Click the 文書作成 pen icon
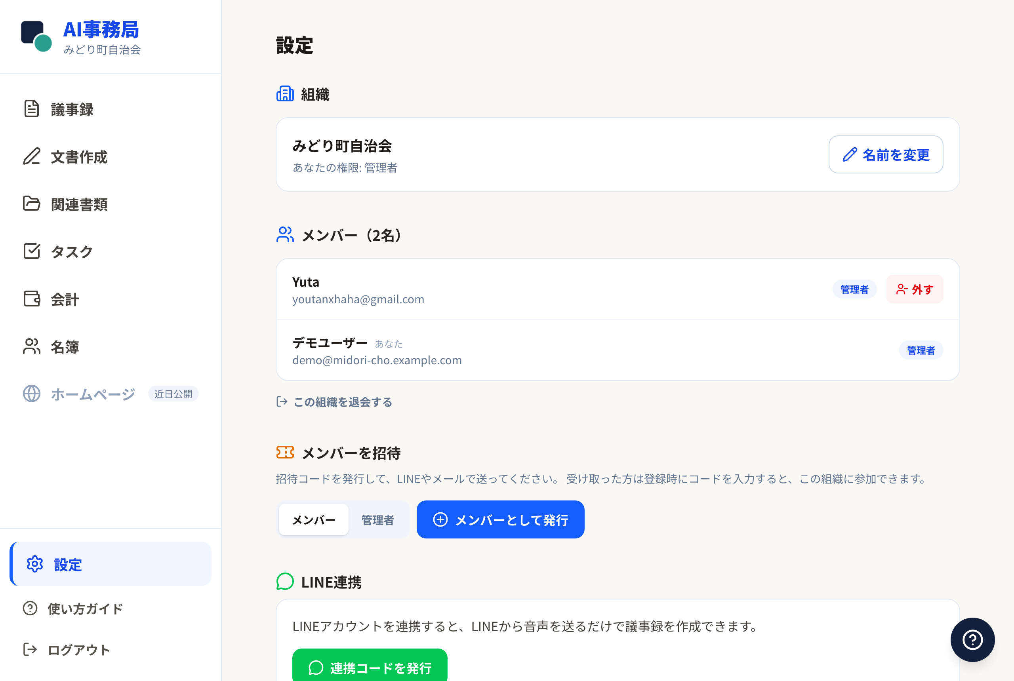Screen dimensions: 1014x681 point(31,156)
